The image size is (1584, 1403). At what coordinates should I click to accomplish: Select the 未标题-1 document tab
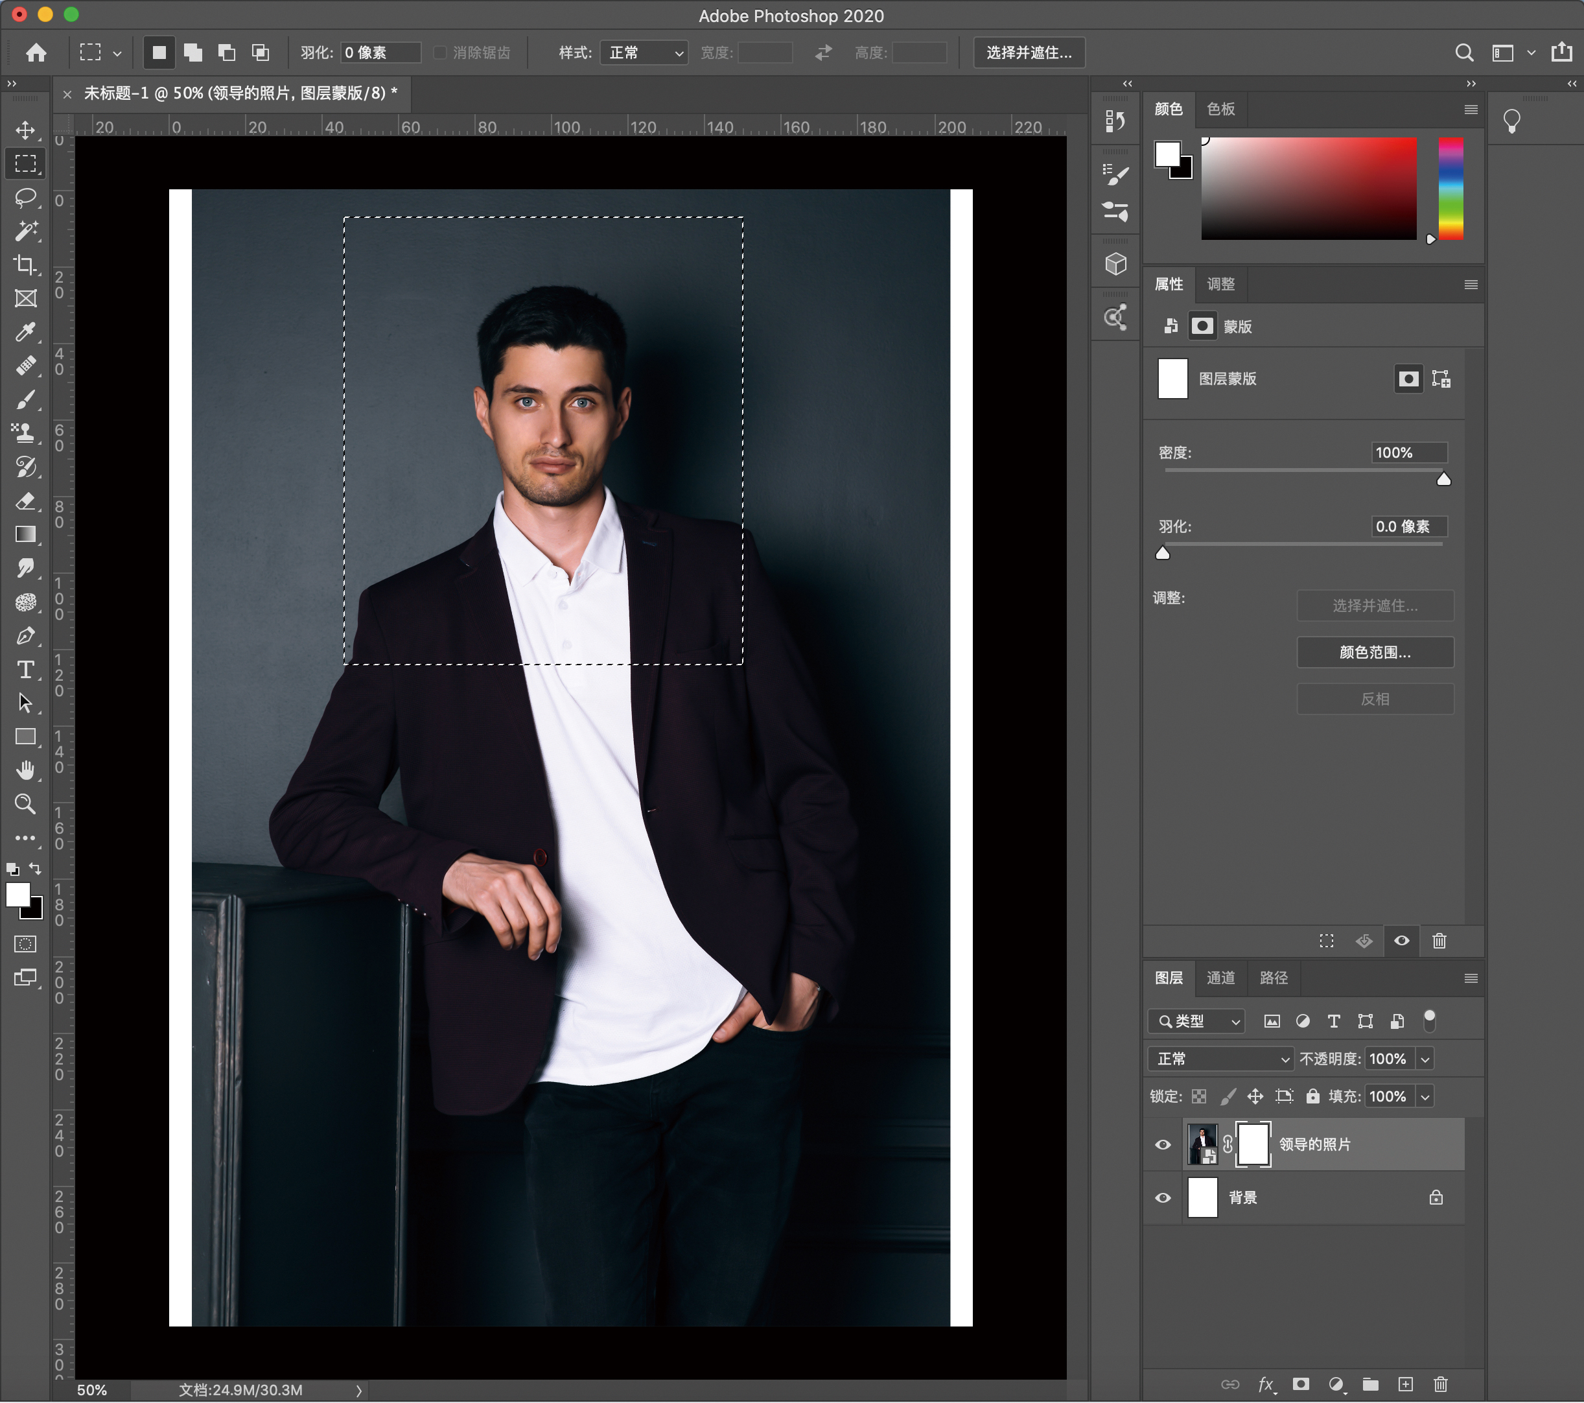click(240, 94)
